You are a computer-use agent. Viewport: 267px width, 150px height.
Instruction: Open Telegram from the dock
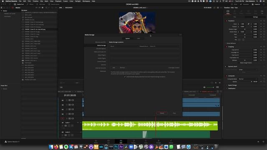click(189, 147)
